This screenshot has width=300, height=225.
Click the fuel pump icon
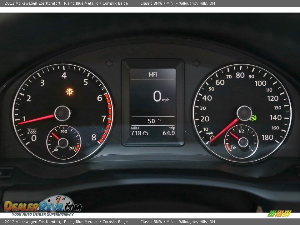[233, 147]
